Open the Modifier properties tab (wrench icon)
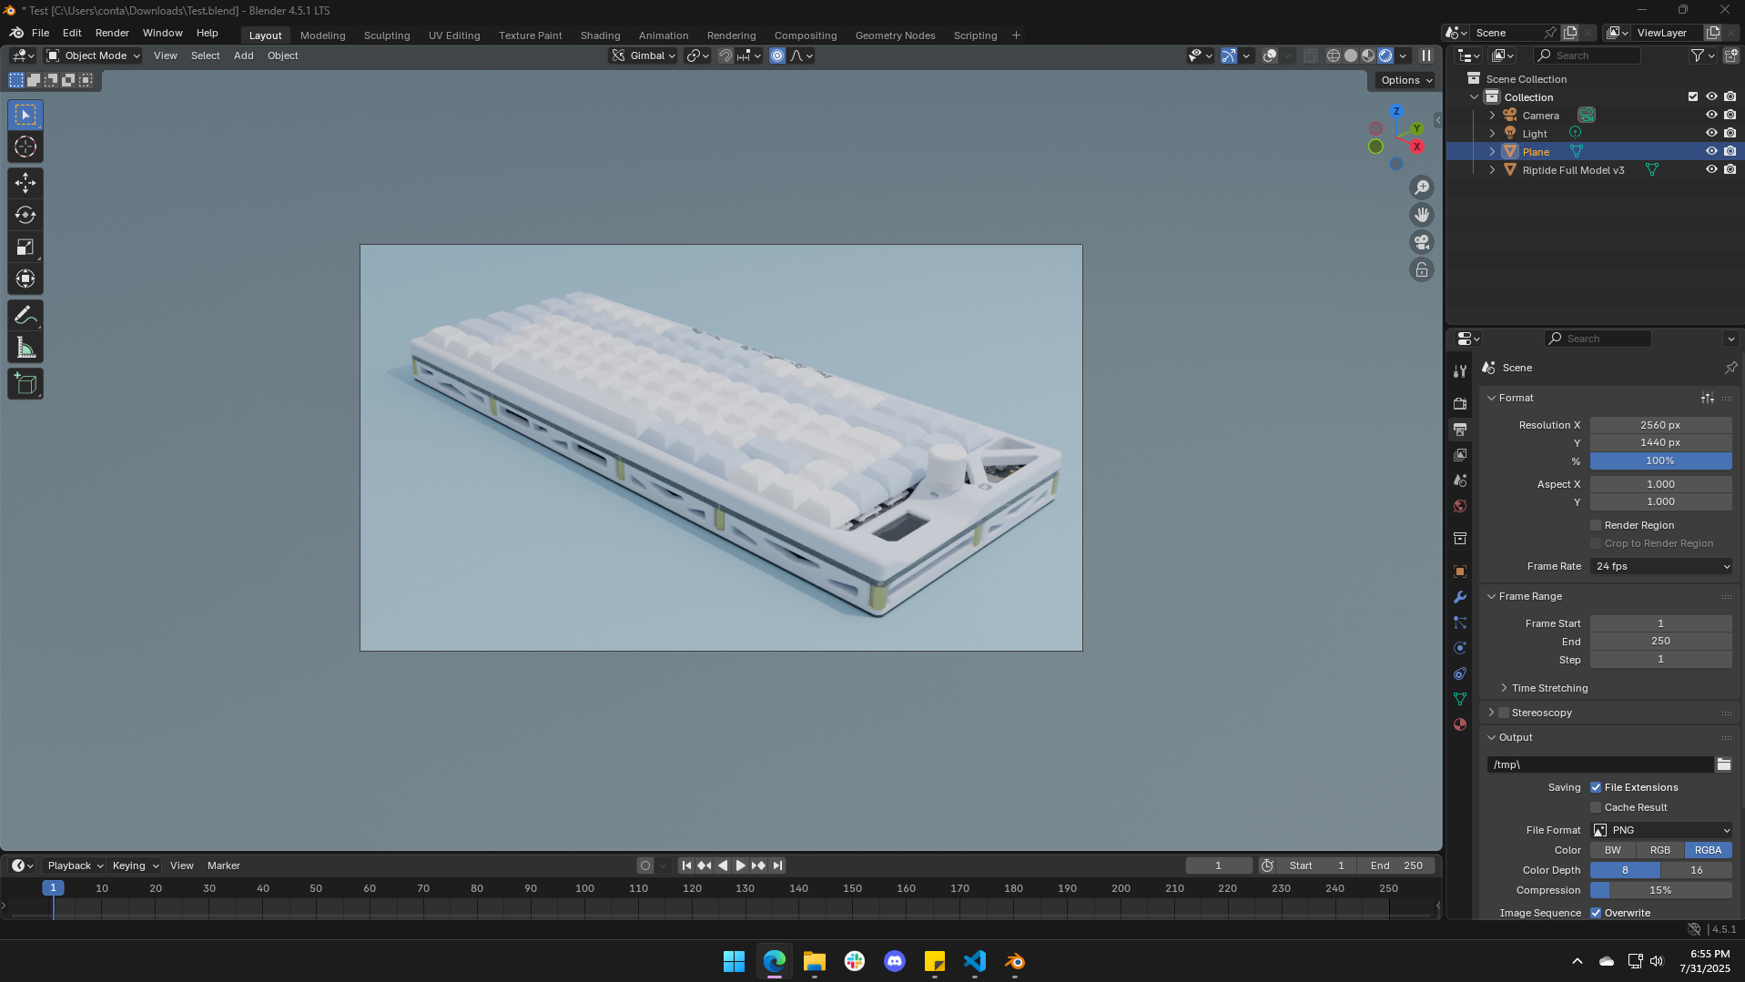 1460,597
